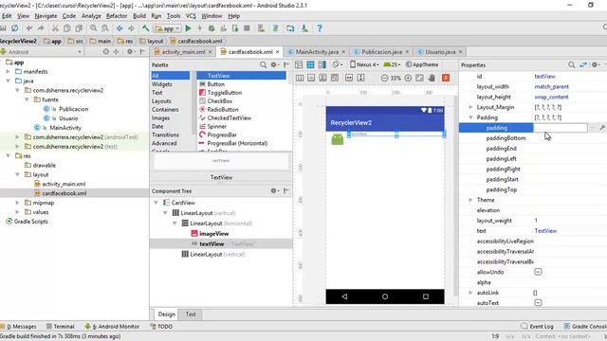Open the API 25 version dropdown

[392, 64]
